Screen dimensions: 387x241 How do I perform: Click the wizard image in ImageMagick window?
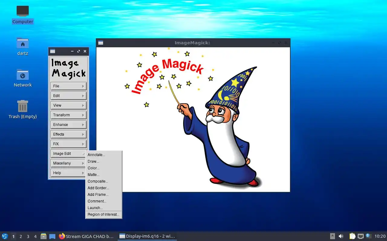pyautogui.click(x=193, y=119)
